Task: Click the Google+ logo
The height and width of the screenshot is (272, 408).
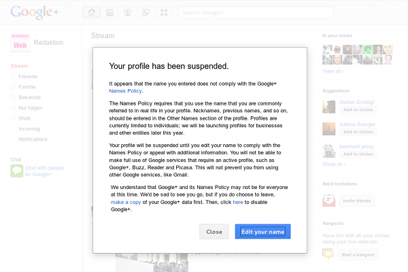Action: click(35, 12)
